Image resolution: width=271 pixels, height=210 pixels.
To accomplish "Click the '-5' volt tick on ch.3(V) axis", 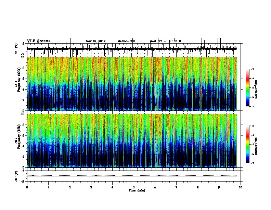I will click(23, 182).
